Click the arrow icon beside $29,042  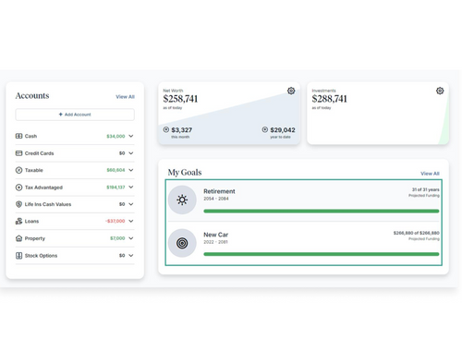pyautogui.click(x=265, y=129)
